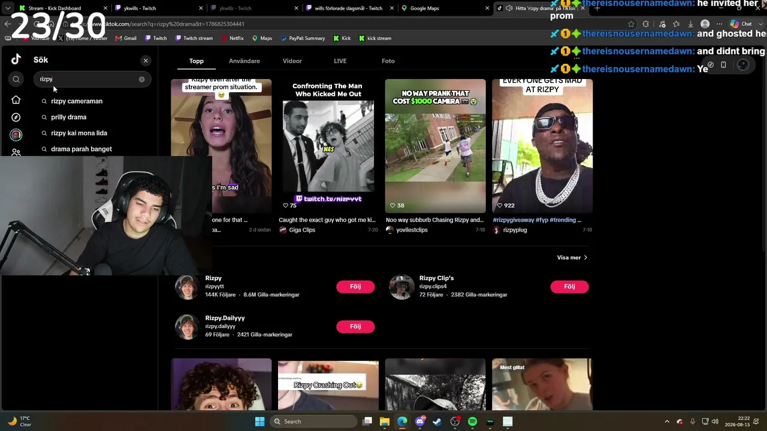Open the search magnifier icon in TikTok sidebar
The height and width of the screenshot is (431, 767).
point(16,79)
